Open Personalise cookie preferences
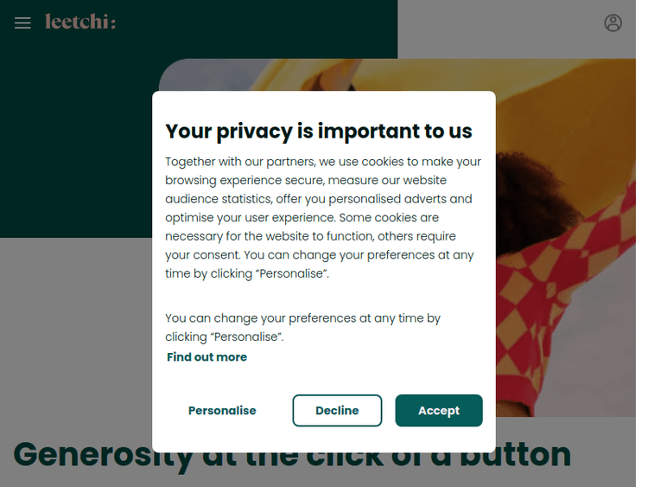The image size is (648, 487). [222, 411]
